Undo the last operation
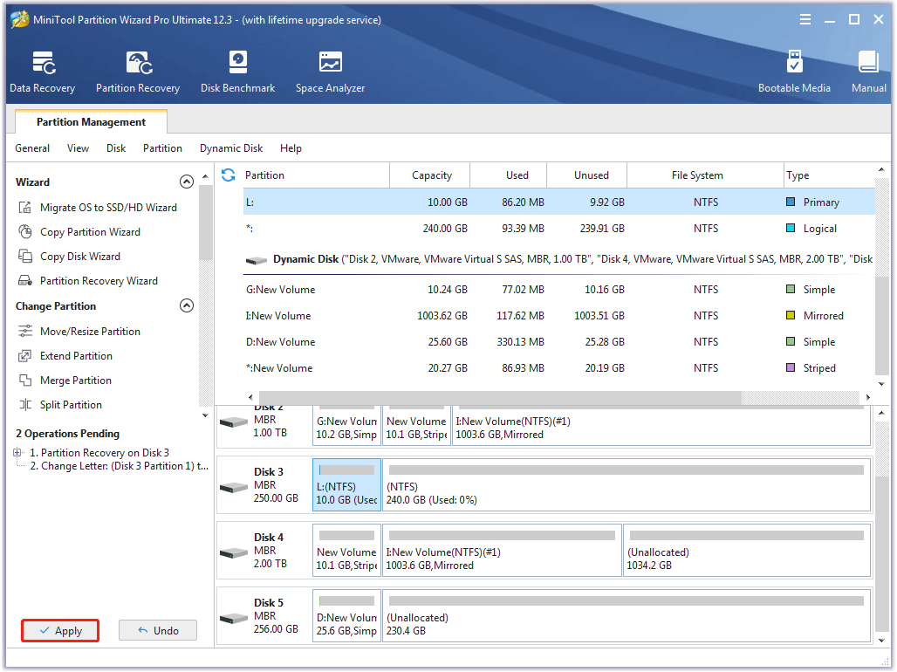This screenshot has height=672, width=897. 157,630
